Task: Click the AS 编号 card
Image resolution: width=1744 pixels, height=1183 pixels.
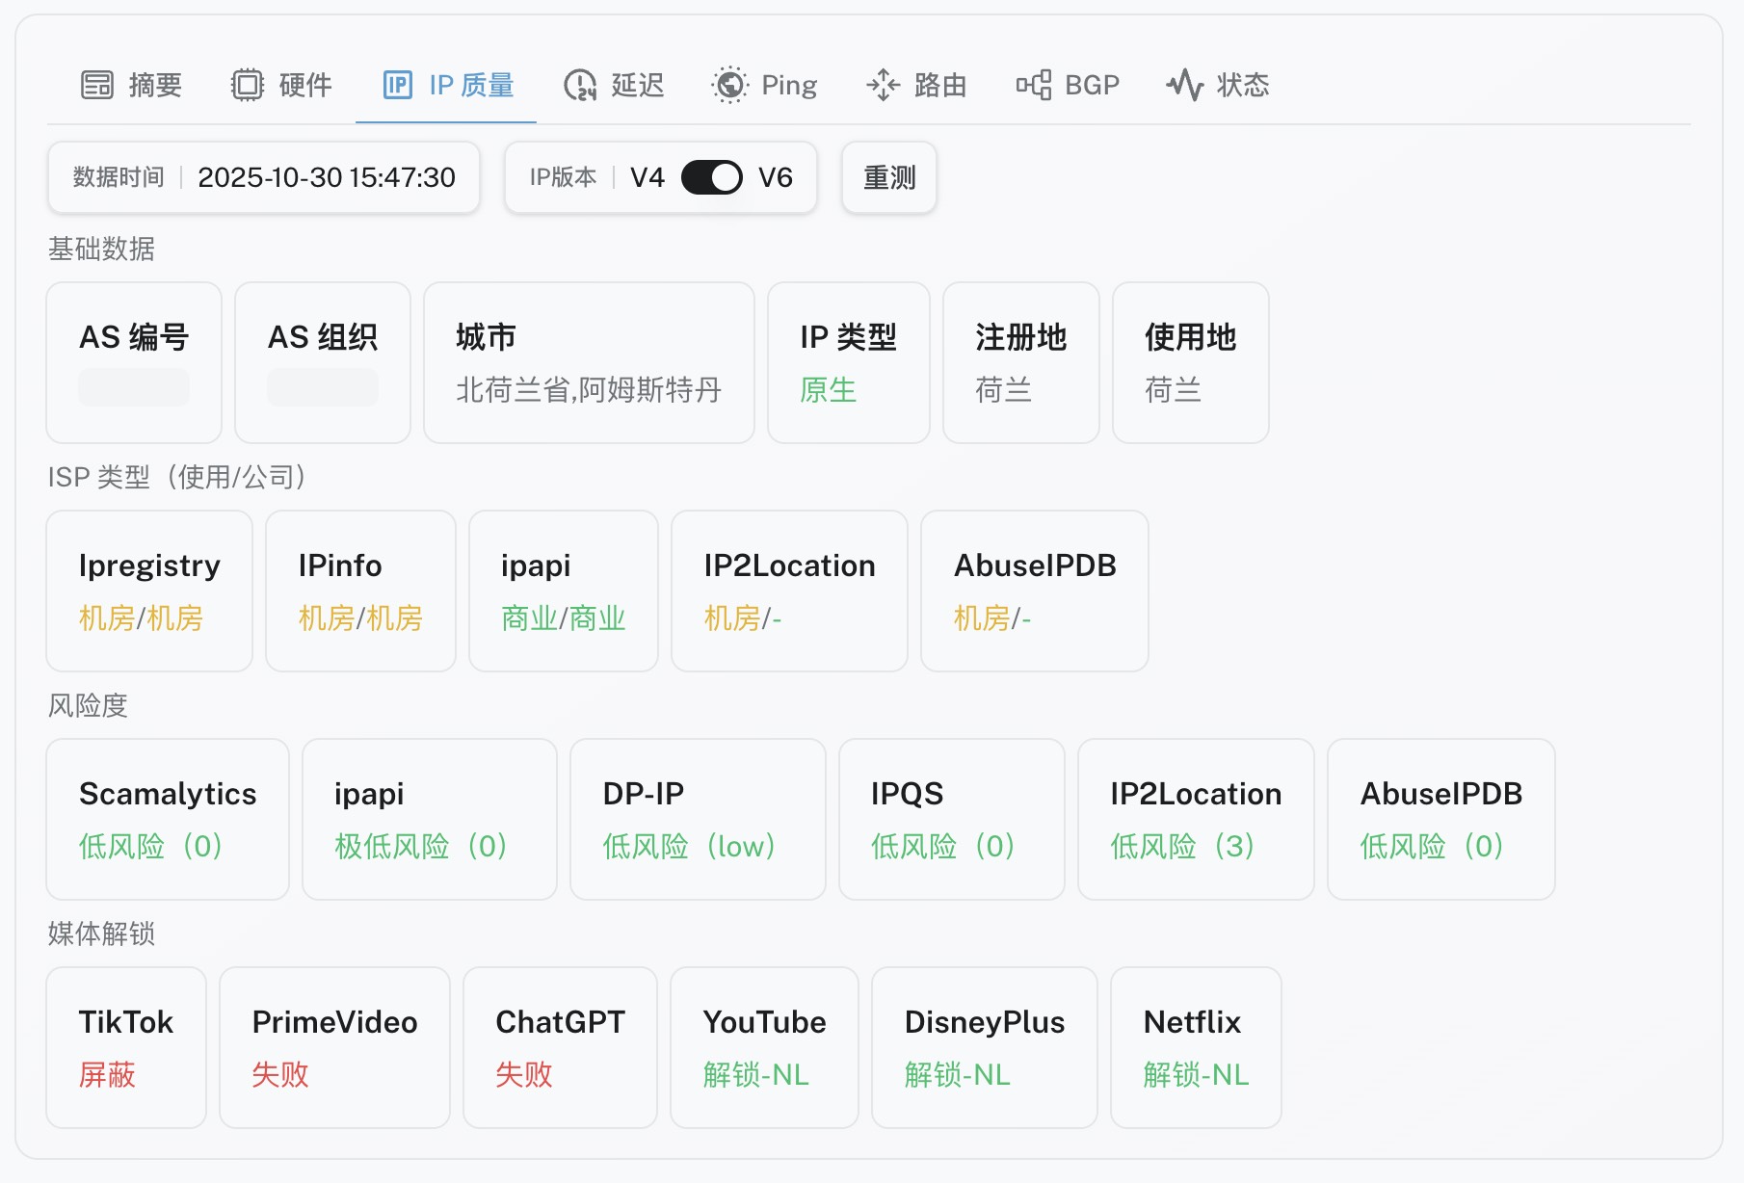Action: click(134, 362)
